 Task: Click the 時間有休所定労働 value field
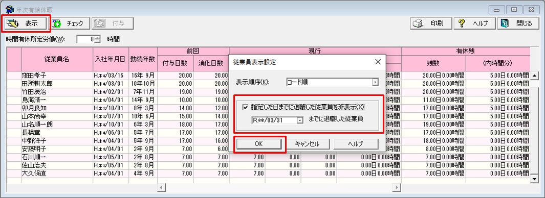85,39
